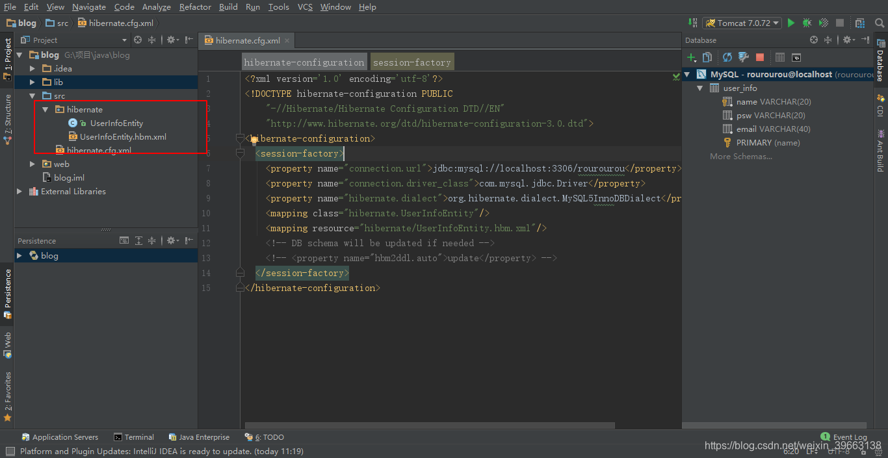This screenshot has height=458, width=888.
Task: Open Structure side tool window tab
Action: pos(7,118)
